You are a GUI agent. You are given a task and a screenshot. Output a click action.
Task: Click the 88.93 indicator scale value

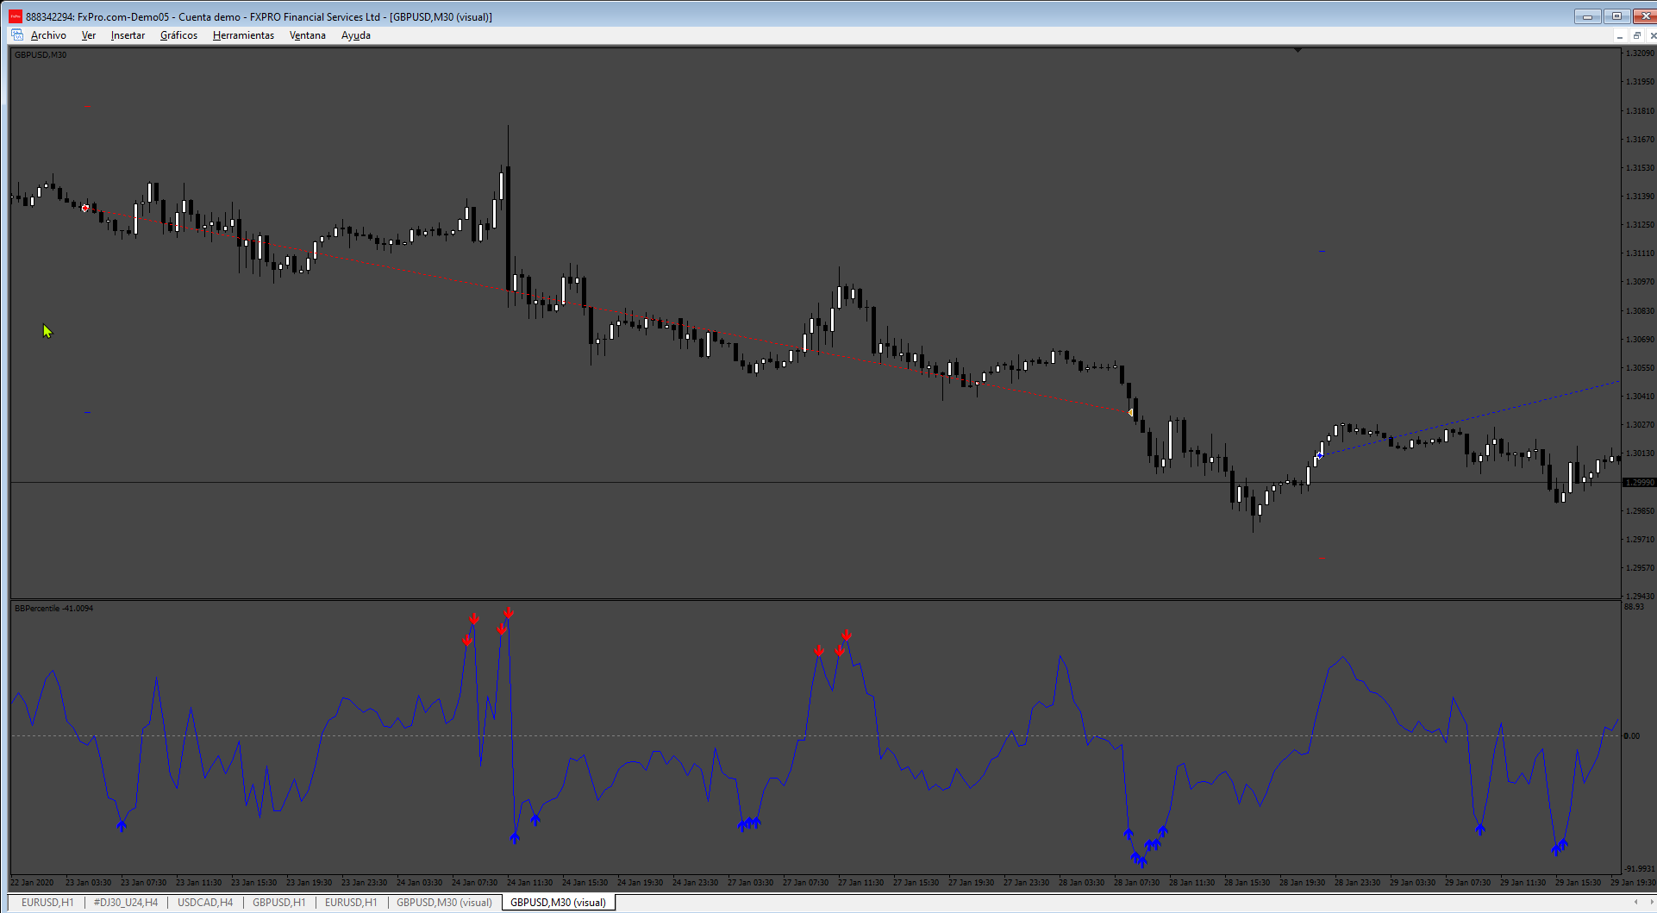(x=1634, y=607)
